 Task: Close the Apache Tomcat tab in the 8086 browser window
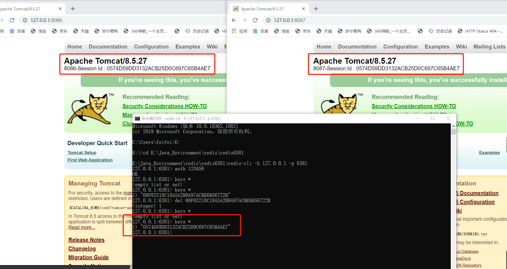(x=60, y=9)
